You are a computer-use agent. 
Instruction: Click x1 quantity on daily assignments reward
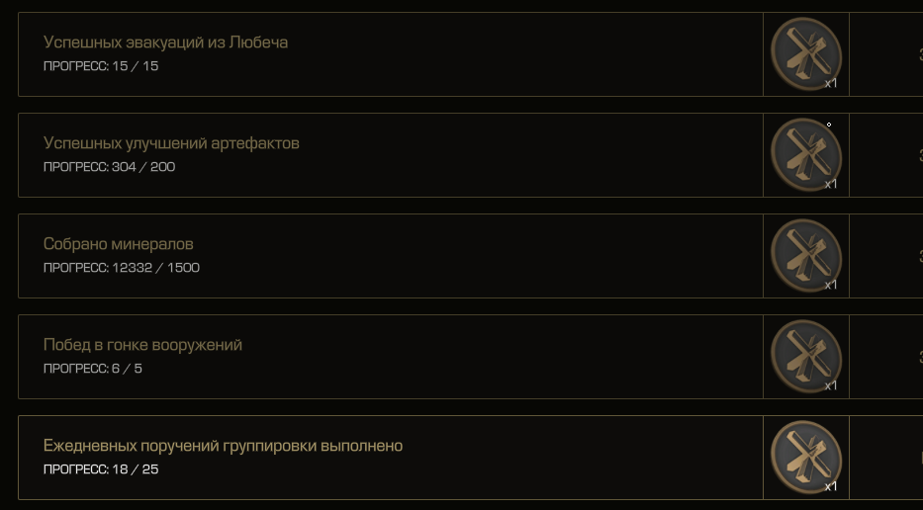[x=831, y=486]
